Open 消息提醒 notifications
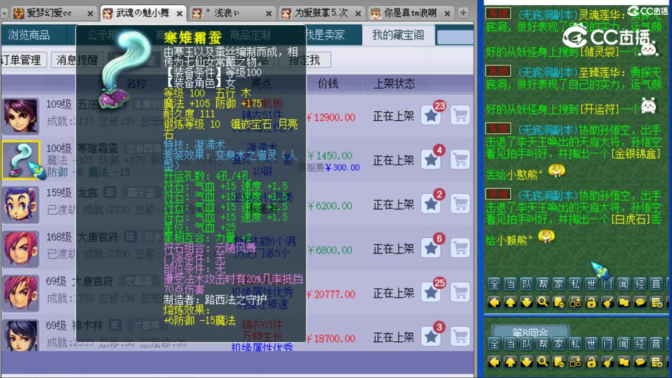Image resolution: width=672 pixels, height=378 pixels. click(x=77, y=60)
